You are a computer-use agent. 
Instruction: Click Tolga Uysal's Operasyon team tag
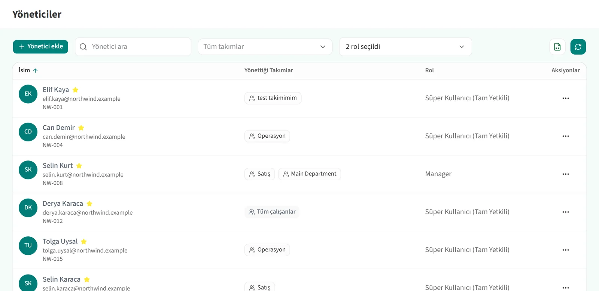pyautogui.click(x=267, y=250)
